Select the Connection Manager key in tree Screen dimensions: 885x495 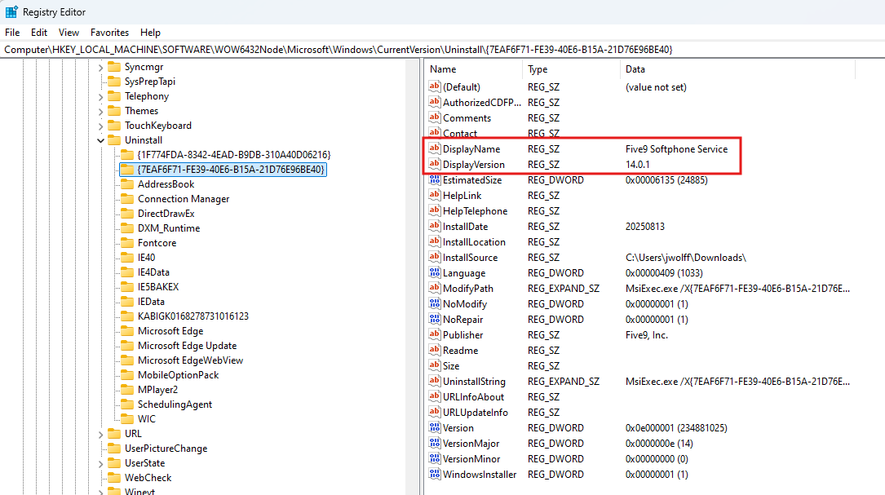pos(183,199)
